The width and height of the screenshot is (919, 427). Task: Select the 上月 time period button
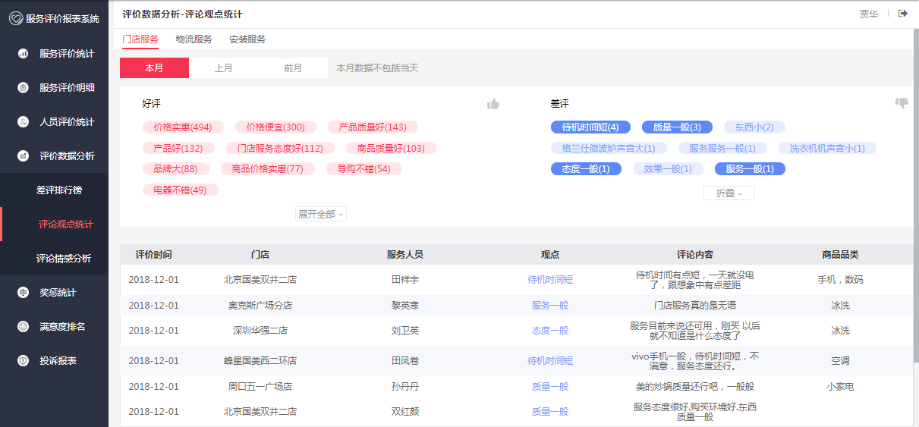[x=223, y=68]
